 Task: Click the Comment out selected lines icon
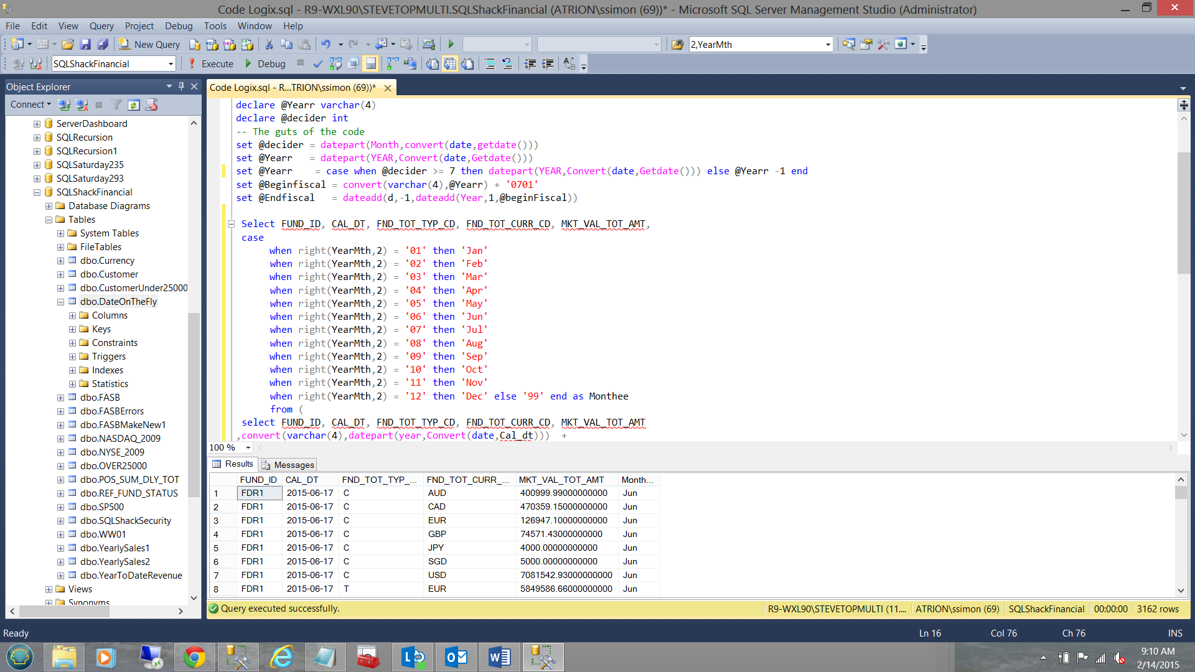(490, 63)
